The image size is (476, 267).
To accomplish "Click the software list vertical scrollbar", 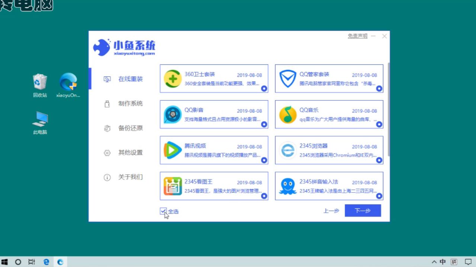I will point(389,109).
